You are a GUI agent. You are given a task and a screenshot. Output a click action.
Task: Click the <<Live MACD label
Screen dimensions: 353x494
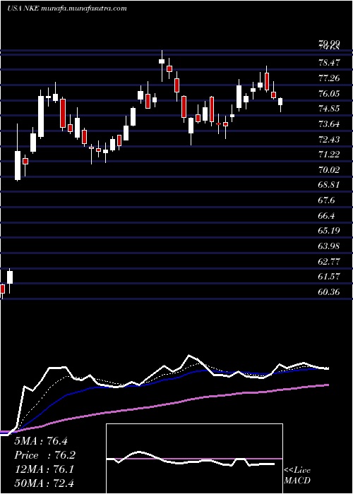(x=297, y=476)
